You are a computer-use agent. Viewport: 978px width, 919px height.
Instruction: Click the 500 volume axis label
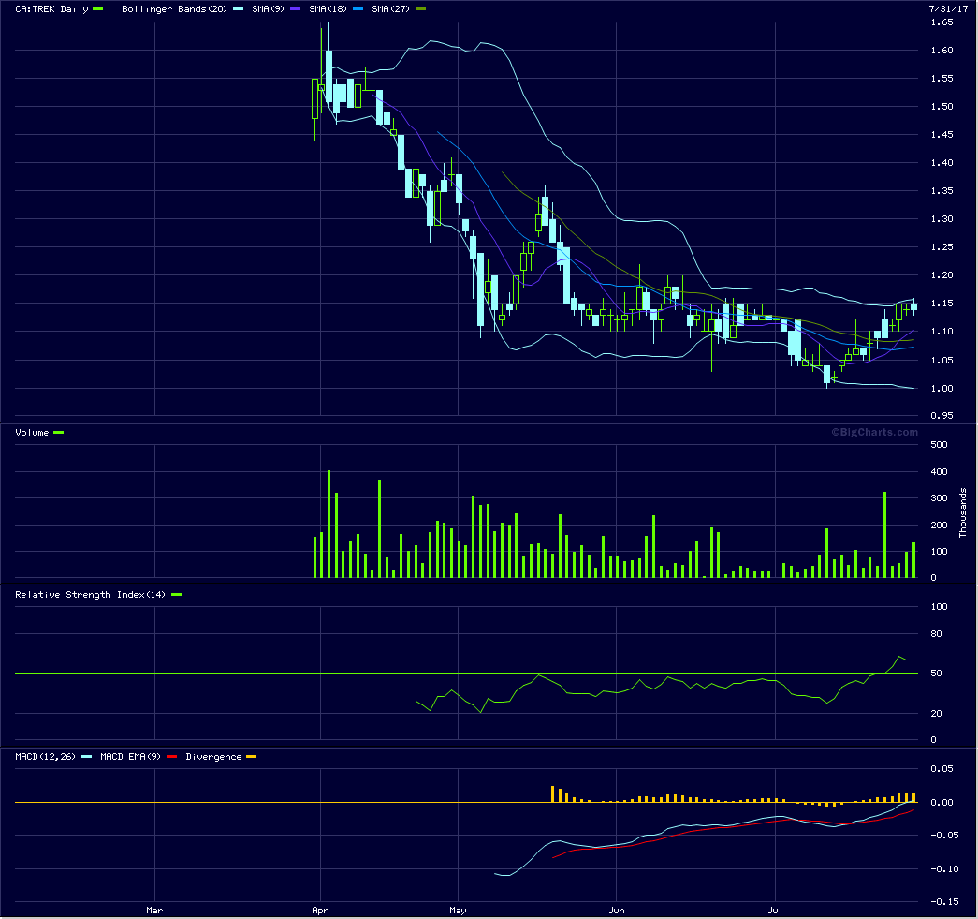pyautogui.click(x=939, y=445)
